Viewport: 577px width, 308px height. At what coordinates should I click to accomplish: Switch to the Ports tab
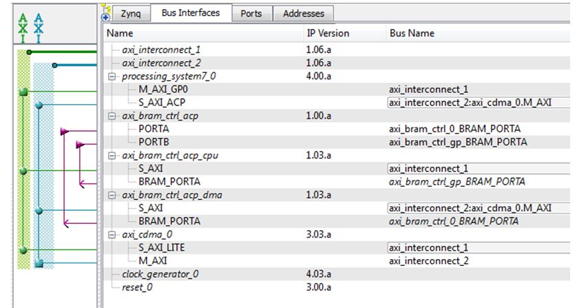(251, 13)
